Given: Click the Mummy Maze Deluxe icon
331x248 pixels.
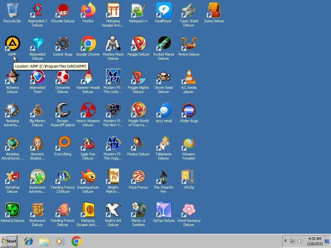Looking at the screenshot, I should (x=113, y=44).
